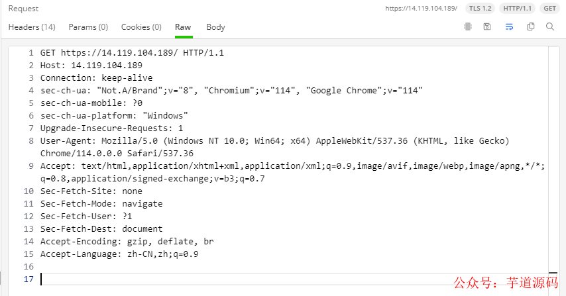This screenshot has height=296, width=566.
Task: Click the TLS 1.2 badge
Action: point(480,9)
